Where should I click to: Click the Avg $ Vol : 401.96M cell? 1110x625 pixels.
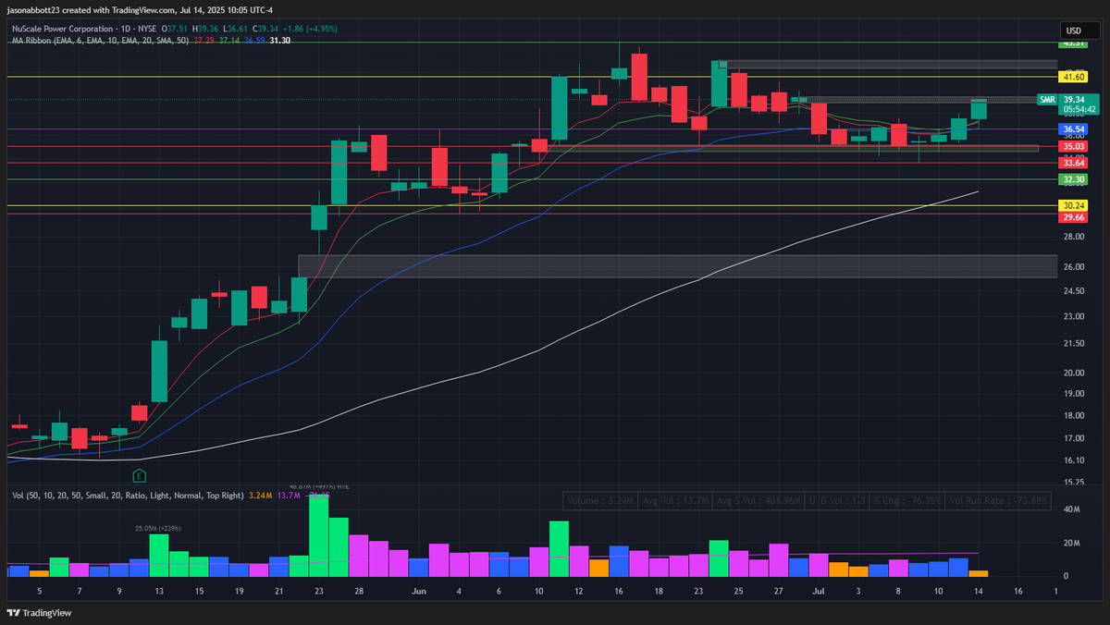(758, 500)
